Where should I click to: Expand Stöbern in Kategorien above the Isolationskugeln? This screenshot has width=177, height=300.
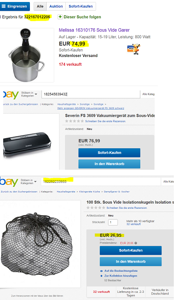tap(29, 182)
